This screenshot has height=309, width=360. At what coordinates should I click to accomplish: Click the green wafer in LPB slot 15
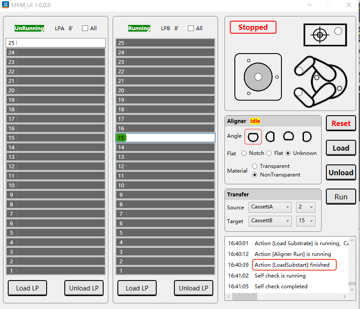[x=121, y=138]
